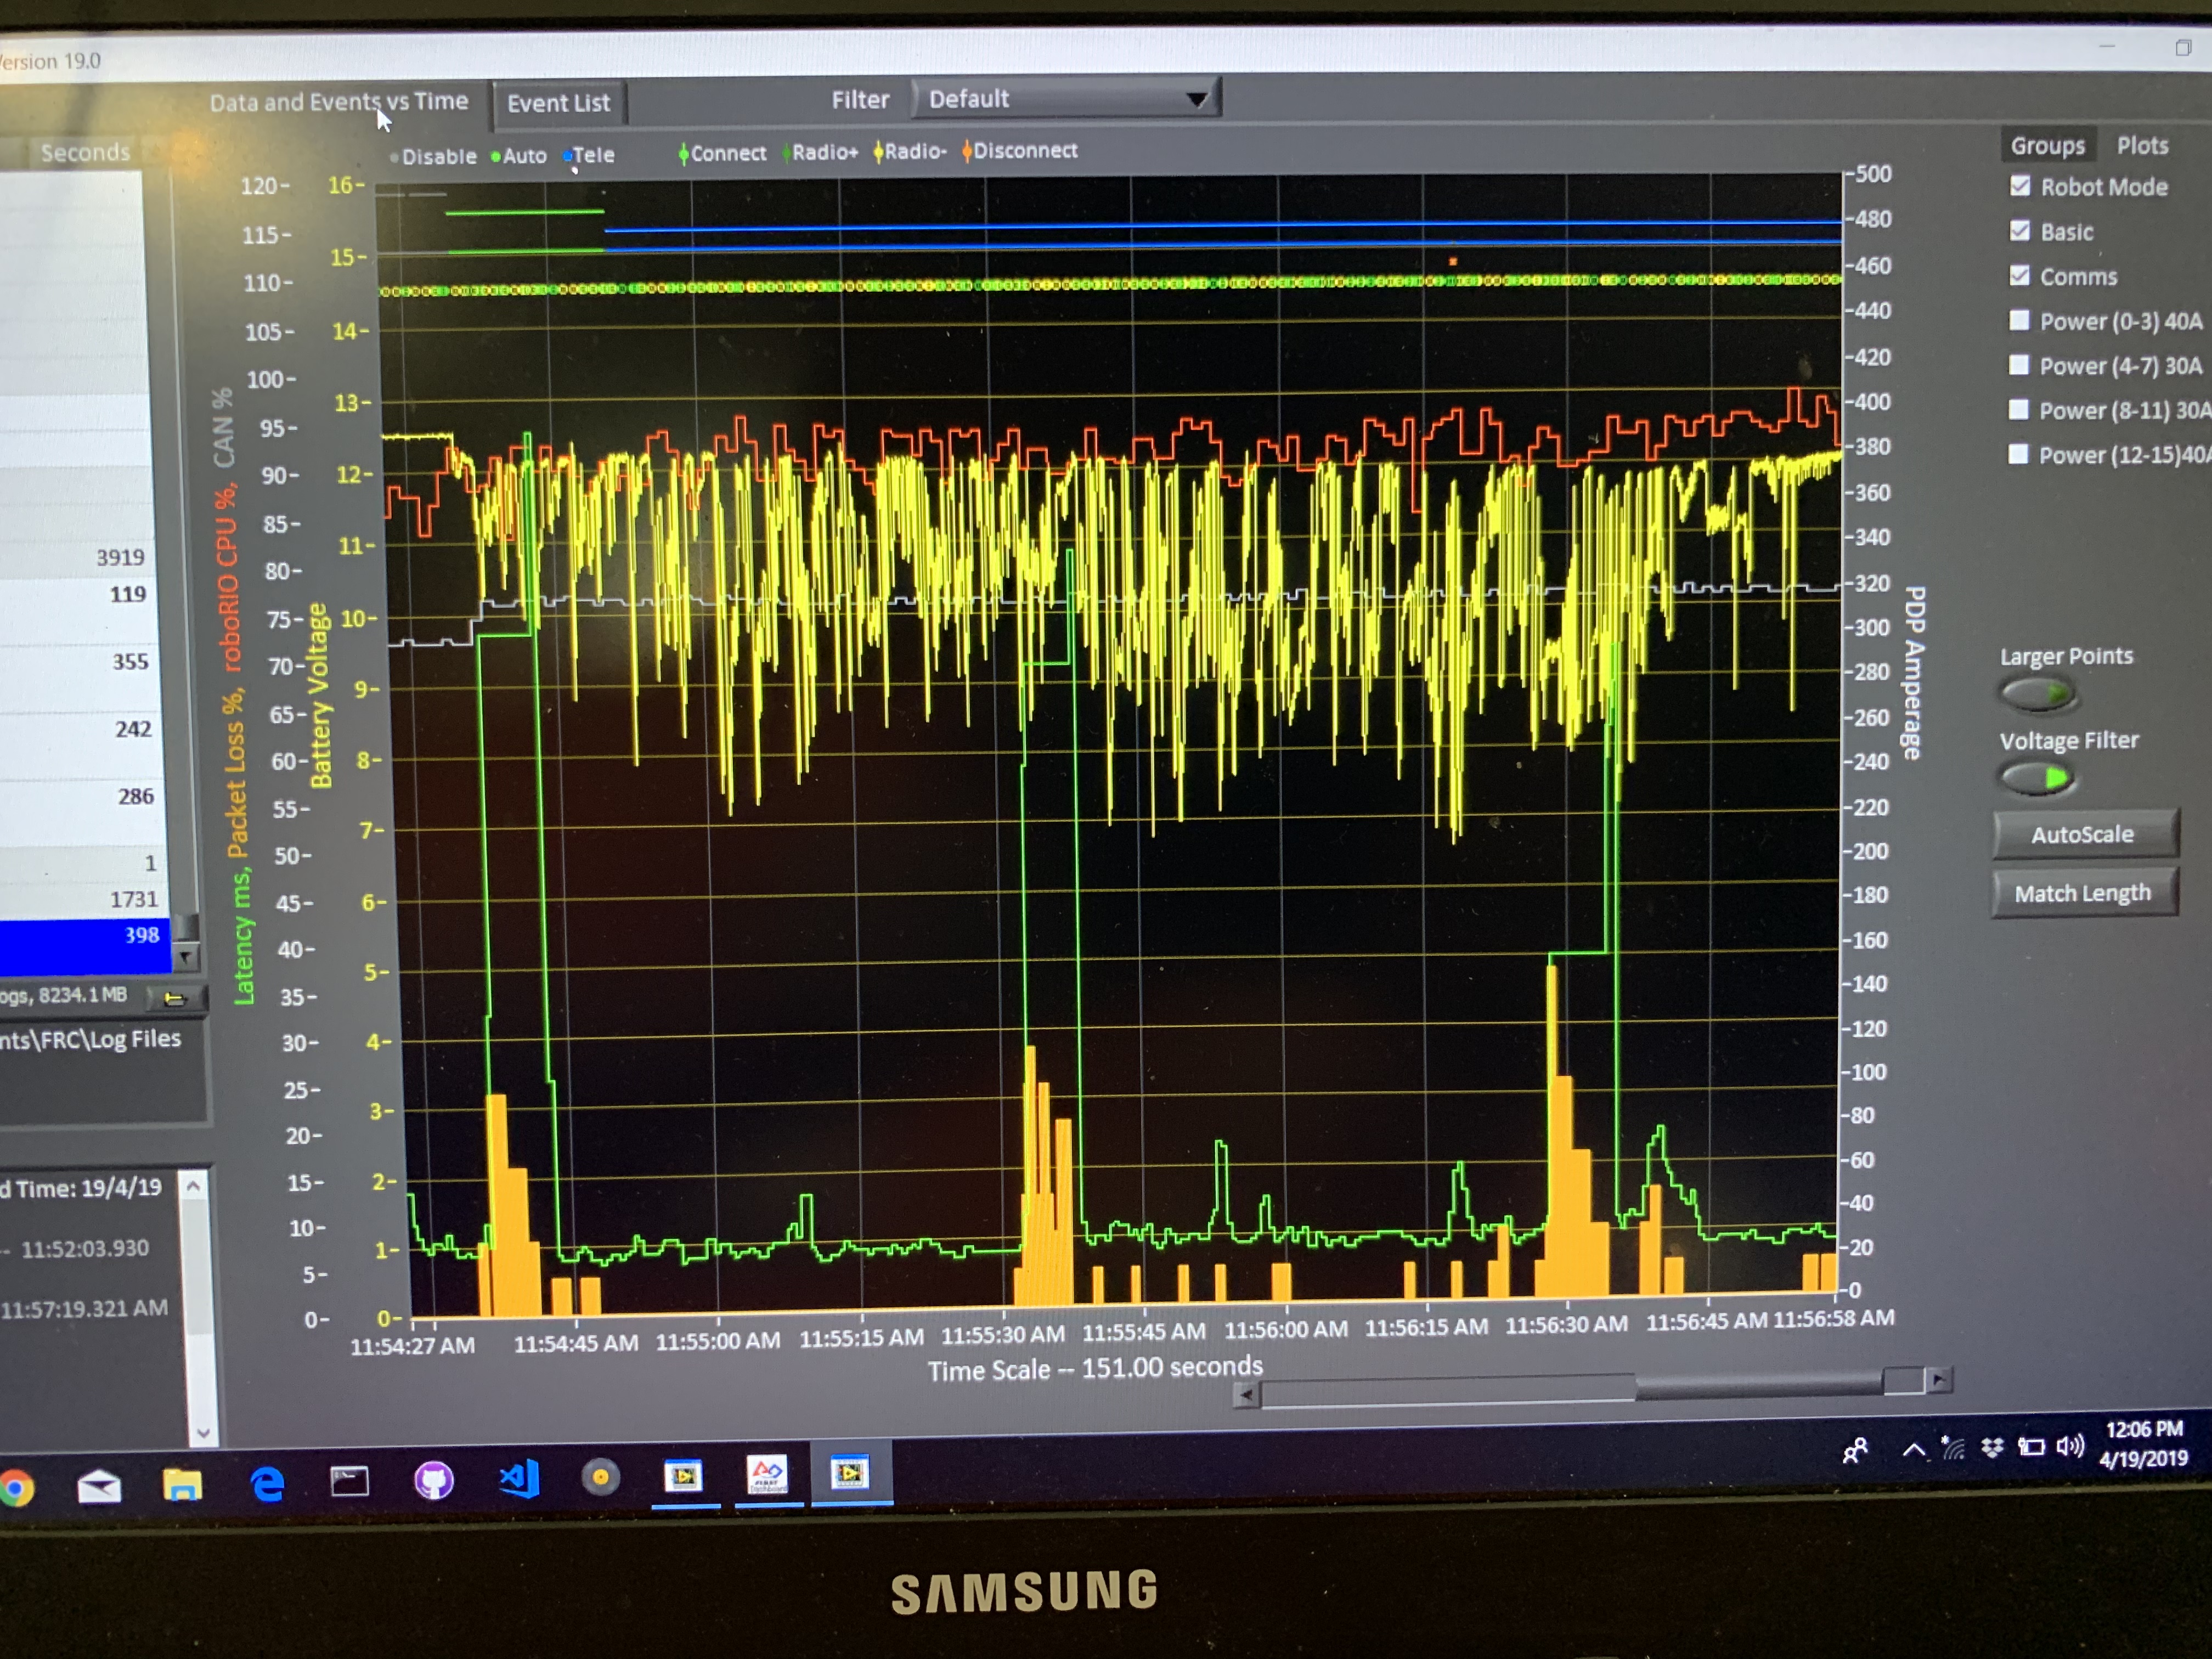Open the Filter Default dropdown
The width and height of the screenshot is (2212, 1659).
pos(1067,99)
